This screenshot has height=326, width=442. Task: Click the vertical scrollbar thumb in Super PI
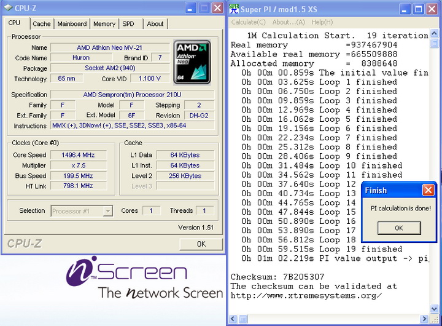pos(435,43)
